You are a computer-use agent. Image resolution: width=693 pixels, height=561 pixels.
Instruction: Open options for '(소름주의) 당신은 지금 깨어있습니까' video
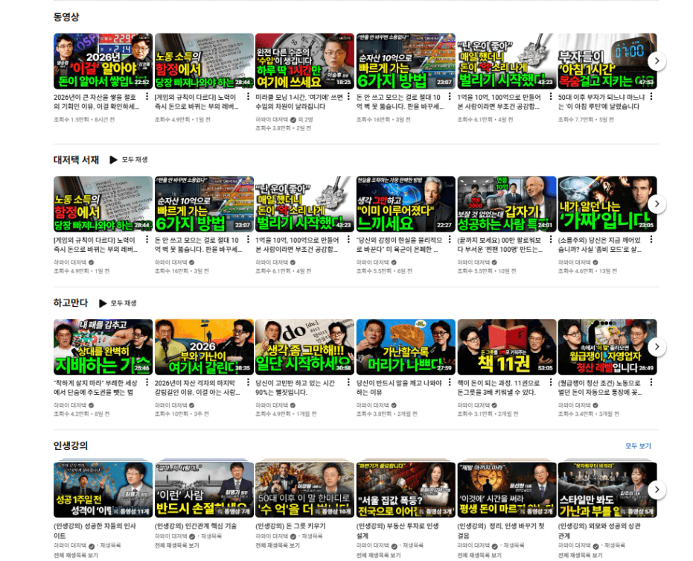651,239
